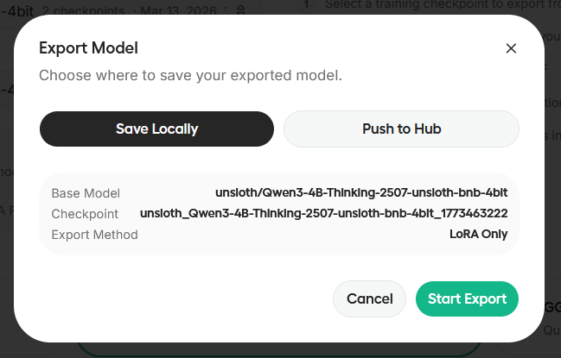Click the Checkpoint label
561x358 pixels.
tap(84, 213)
